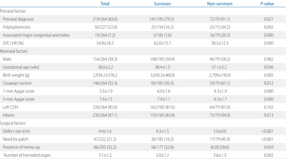
Task: Click the Defect size (cm) label
Action: 17,131
